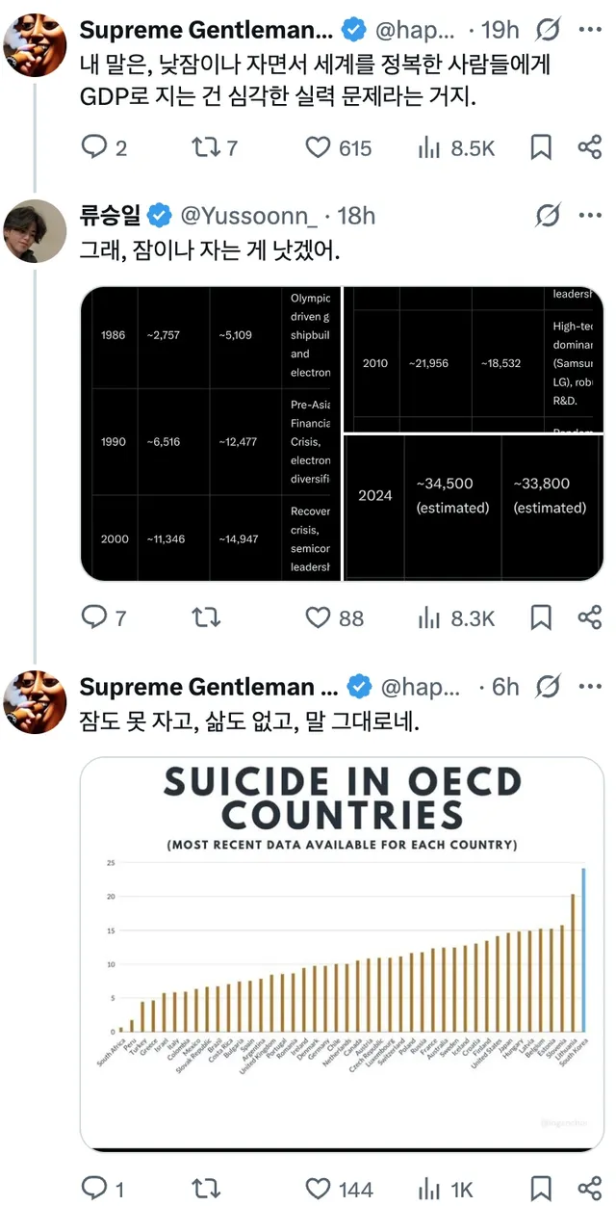Screen dimensions: 616x1206
Task: Click the share icon on 류승일's tweet
Action: (591, 617)
